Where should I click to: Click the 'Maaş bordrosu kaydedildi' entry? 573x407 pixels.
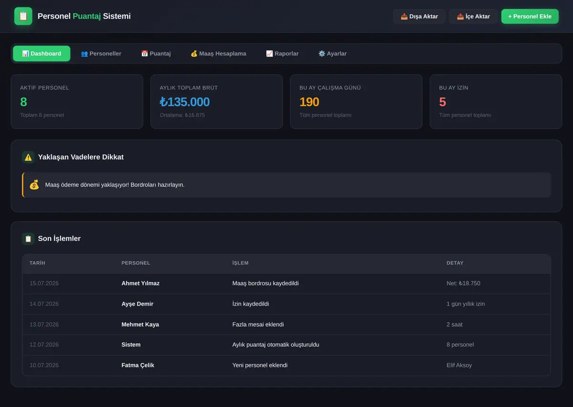265,283
